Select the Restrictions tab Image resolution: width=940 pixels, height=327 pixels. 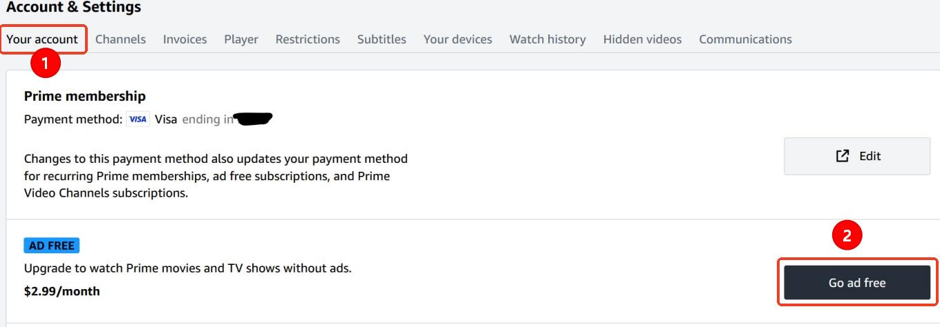[x=308, y=39]
